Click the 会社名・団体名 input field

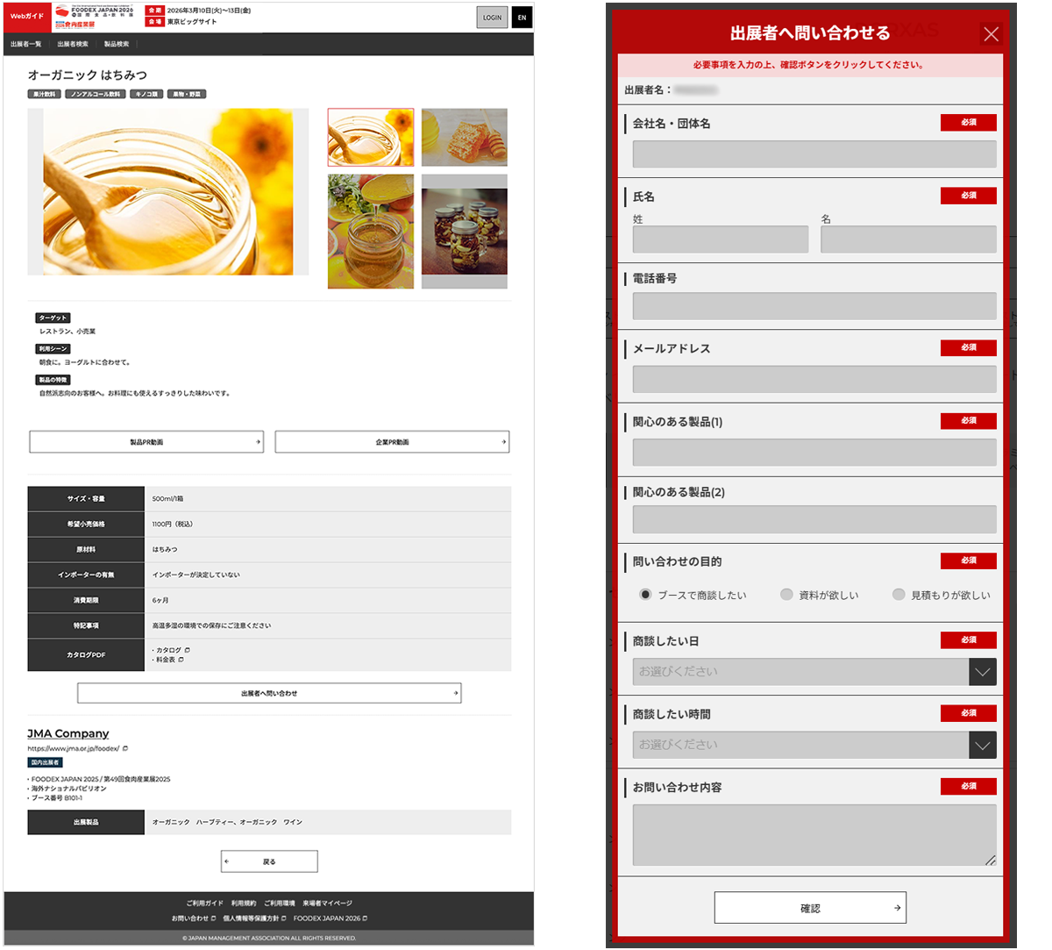coord(814,154)
